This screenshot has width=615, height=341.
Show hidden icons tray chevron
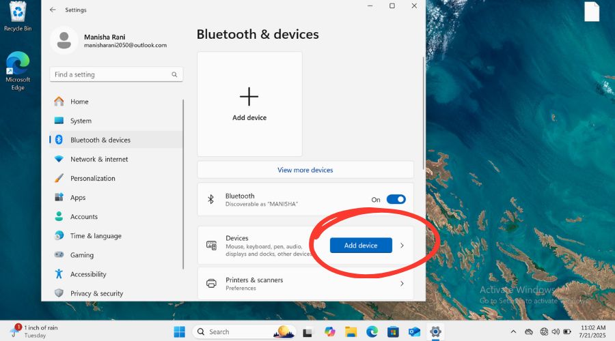pyautogui.click(x=513, y=331)
